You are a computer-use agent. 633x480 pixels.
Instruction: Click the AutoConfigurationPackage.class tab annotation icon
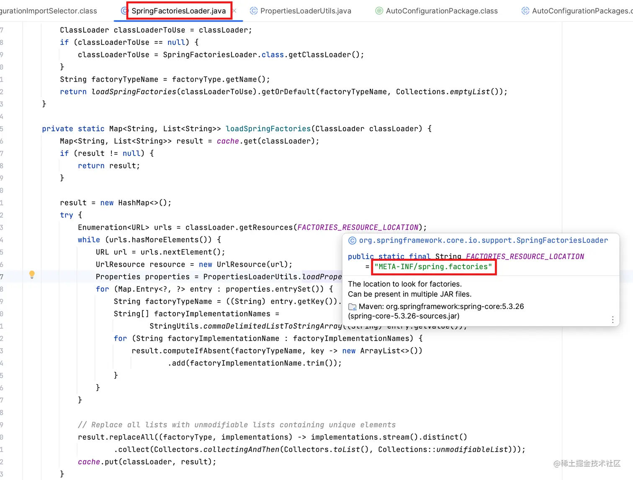pyautogui.click(x=379, y=11)
